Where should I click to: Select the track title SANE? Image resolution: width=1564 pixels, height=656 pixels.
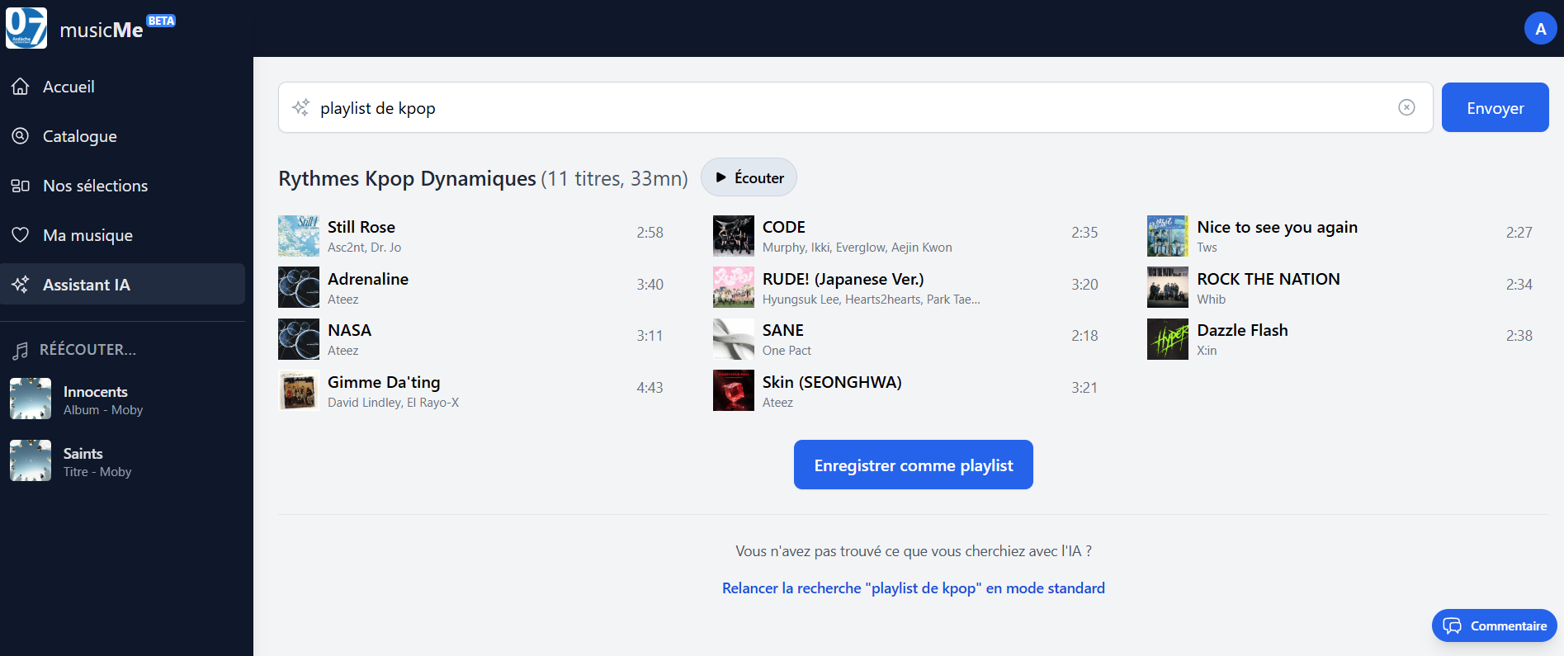coord(783,330)
